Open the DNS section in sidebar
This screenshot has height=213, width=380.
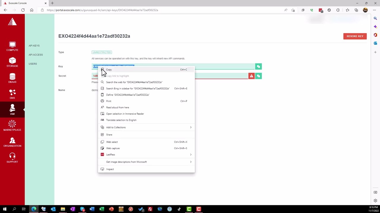(x=12, y=94)
